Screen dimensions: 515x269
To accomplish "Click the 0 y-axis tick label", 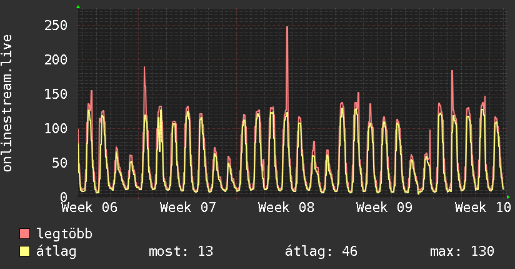I will click(x=64, y=197).
